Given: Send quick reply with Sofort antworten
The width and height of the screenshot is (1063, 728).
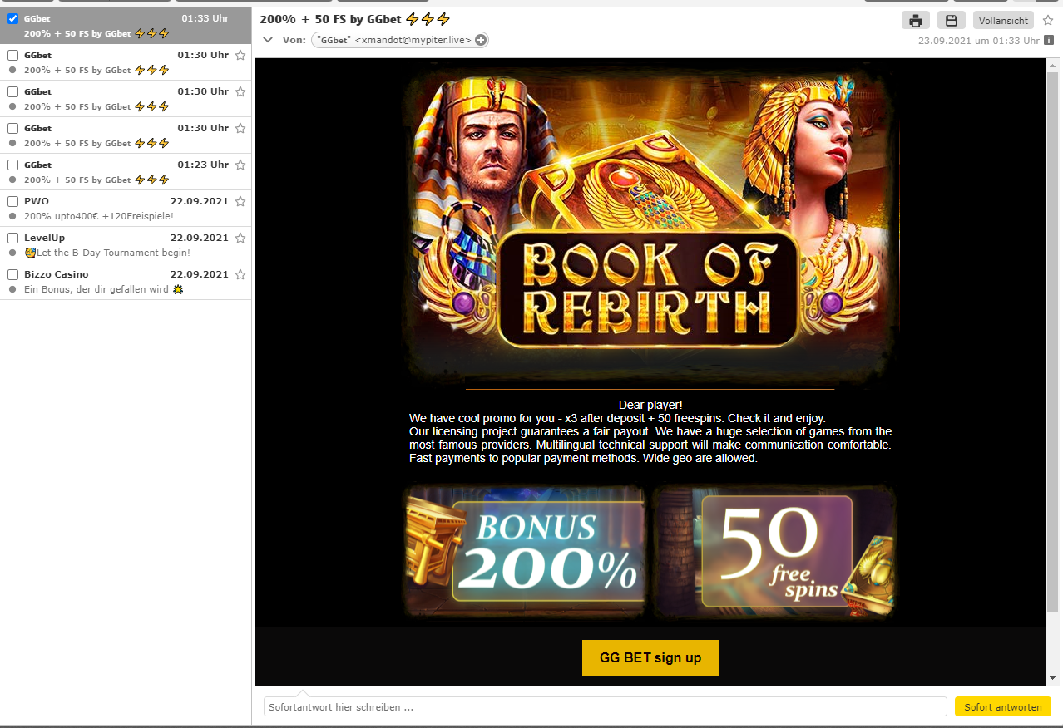Looking at the screenshot, I should (1002, 707).
